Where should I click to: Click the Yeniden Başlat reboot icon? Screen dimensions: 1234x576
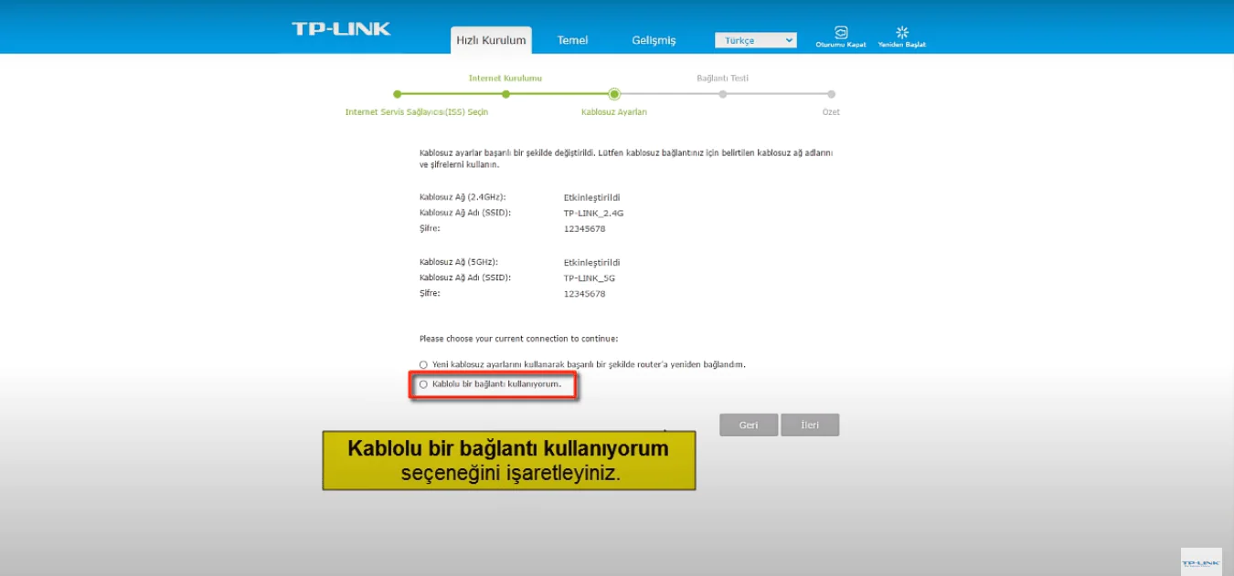[x=902, y=32]
